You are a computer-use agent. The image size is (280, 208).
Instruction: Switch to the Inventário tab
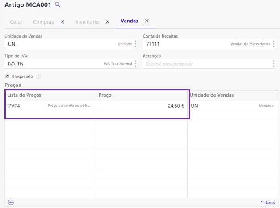pyautogui.click(x=87, y=22)
